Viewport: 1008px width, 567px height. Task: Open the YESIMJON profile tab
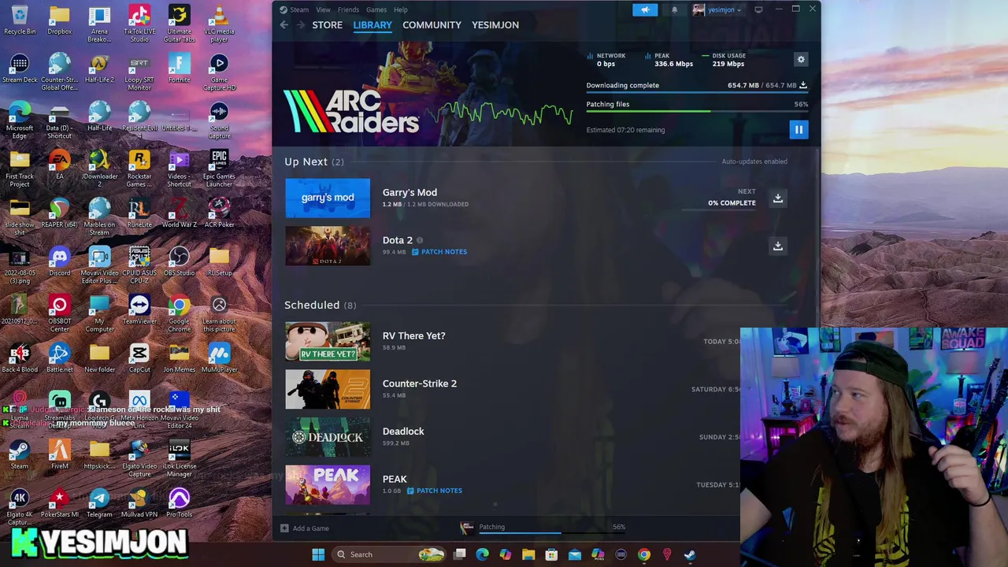coord(495,25)
